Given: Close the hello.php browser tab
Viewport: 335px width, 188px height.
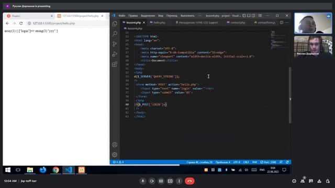Looking at the screenshot, I should (102, 16).
